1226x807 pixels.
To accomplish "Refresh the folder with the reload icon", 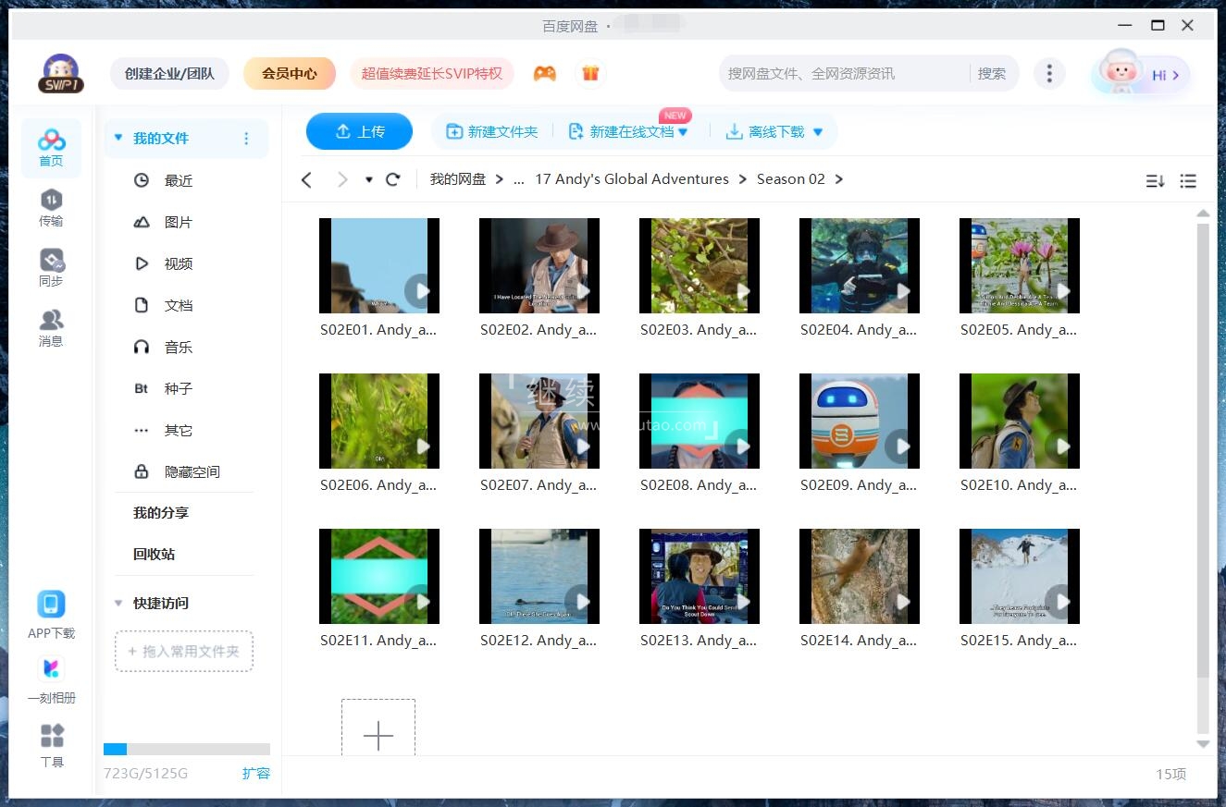I will point(392,179).
